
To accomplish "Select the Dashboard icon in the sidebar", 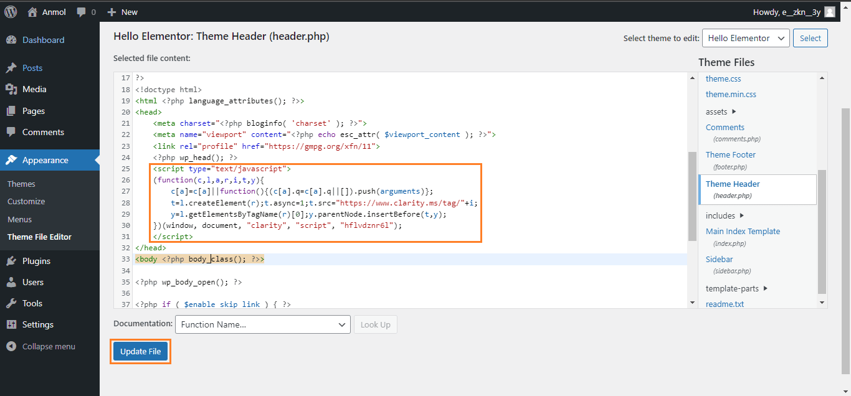I will [12, 39].
